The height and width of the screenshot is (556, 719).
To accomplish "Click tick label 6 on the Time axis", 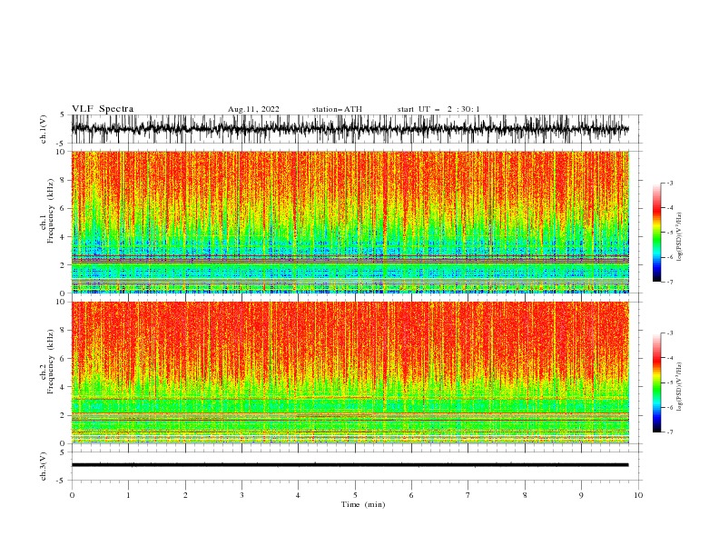I will [x=411, y=495].
